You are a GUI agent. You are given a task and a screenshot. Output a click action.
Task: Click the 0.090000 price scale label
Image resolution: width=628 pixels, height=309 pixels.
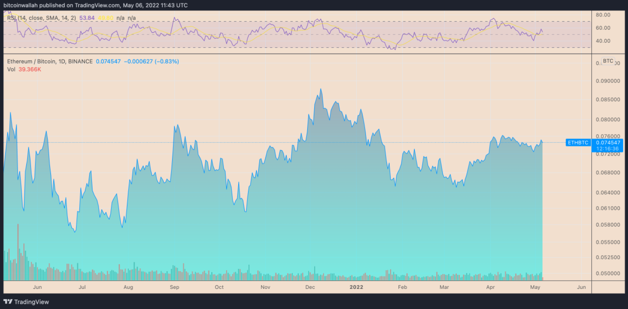click(607, 81)
